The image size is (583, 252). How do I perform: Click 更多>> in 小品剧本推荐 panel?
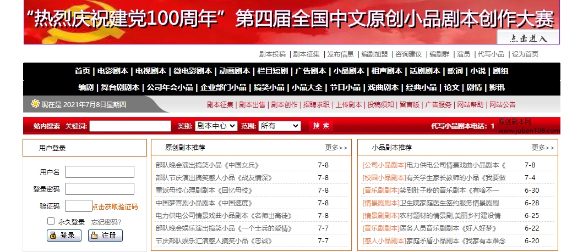[543, 148]
